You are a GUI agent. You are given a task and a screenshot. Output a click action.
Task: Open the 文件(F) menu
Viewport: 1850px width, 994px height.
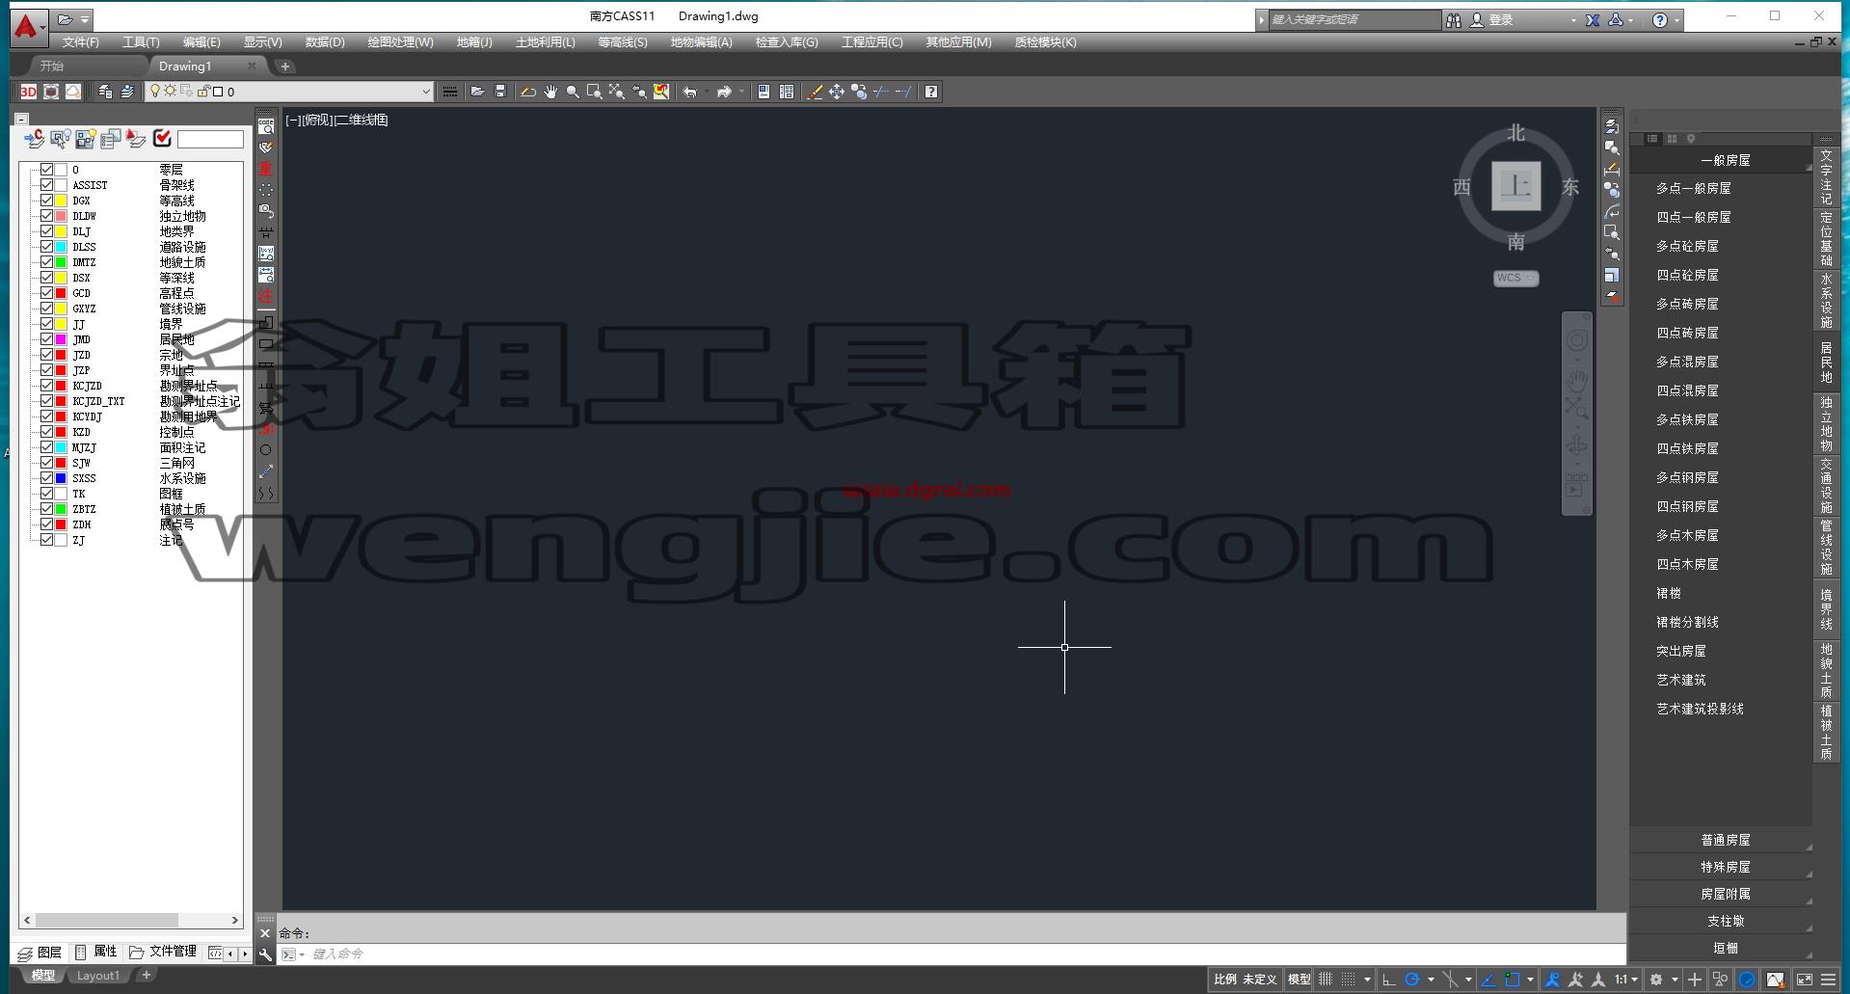(80, 42)
